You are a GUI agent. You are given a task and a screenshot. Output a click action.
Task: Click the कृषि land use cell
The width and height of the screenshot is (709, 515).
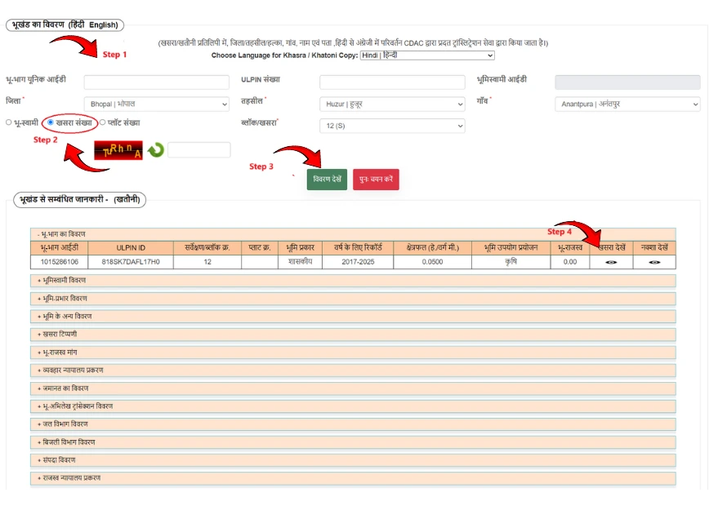[511, 262]
